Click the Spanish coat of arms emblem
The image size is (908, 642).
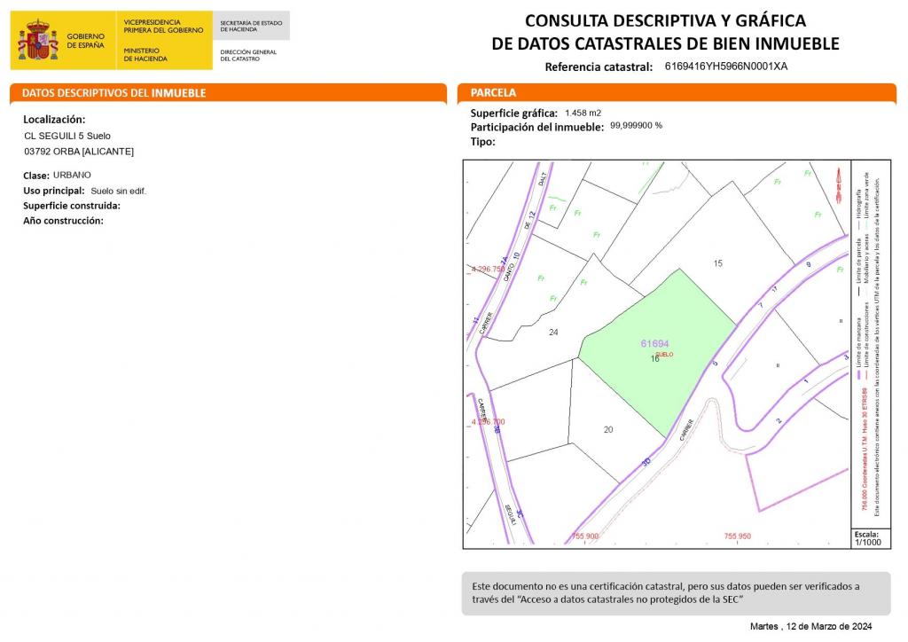pyautogui.click(x=36, y=39)
